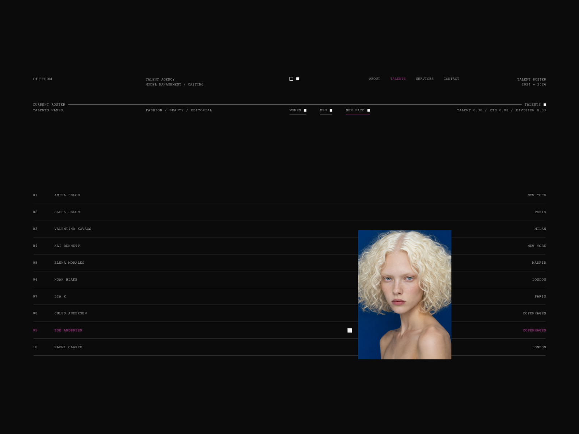Click row number 01
Screen dimensions: 579x434
pyautogui.click(x=35, y=195)
